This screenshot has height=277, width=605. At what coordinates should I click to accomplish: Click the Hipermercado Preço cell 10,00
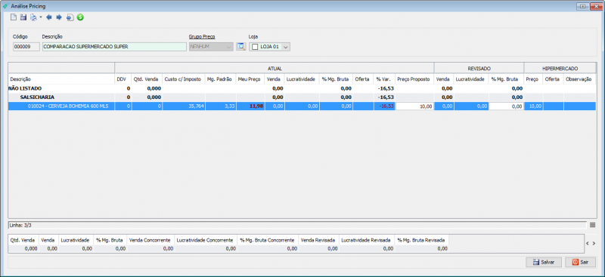tap(533, 106)
